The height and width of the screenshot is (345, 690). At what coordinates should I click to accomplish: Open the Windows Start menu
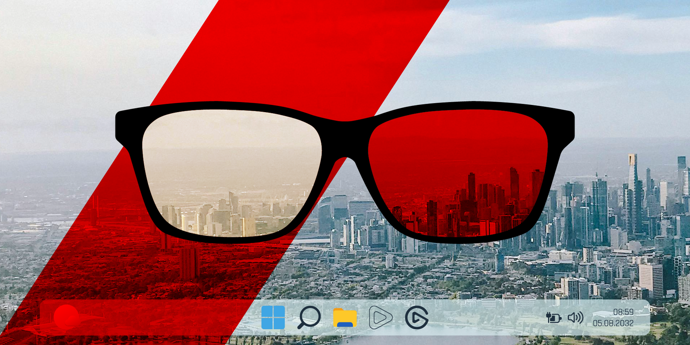(x=273, y=317)
